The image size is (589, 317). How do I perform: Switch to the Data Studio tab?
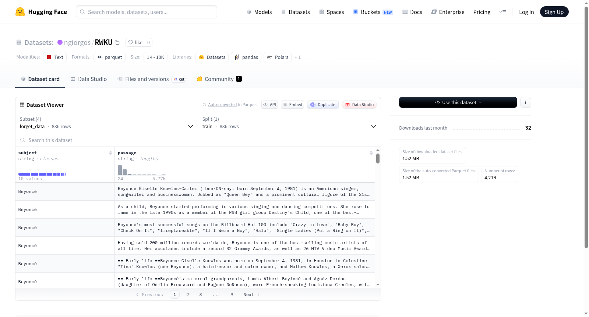(89, 79)
